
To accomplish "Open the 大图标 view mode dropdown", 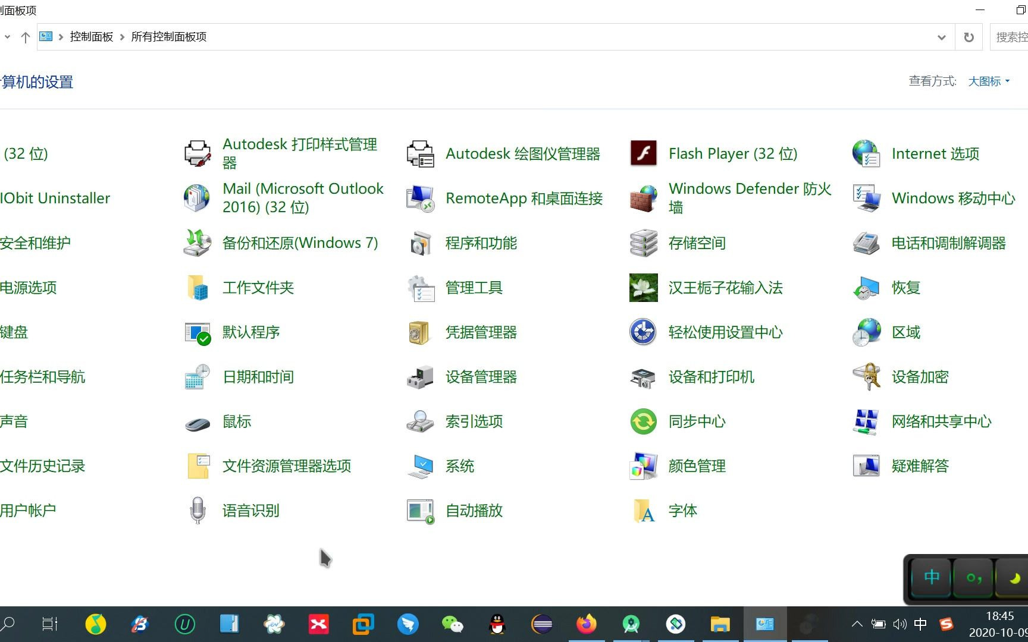I will tap(988, 81).
